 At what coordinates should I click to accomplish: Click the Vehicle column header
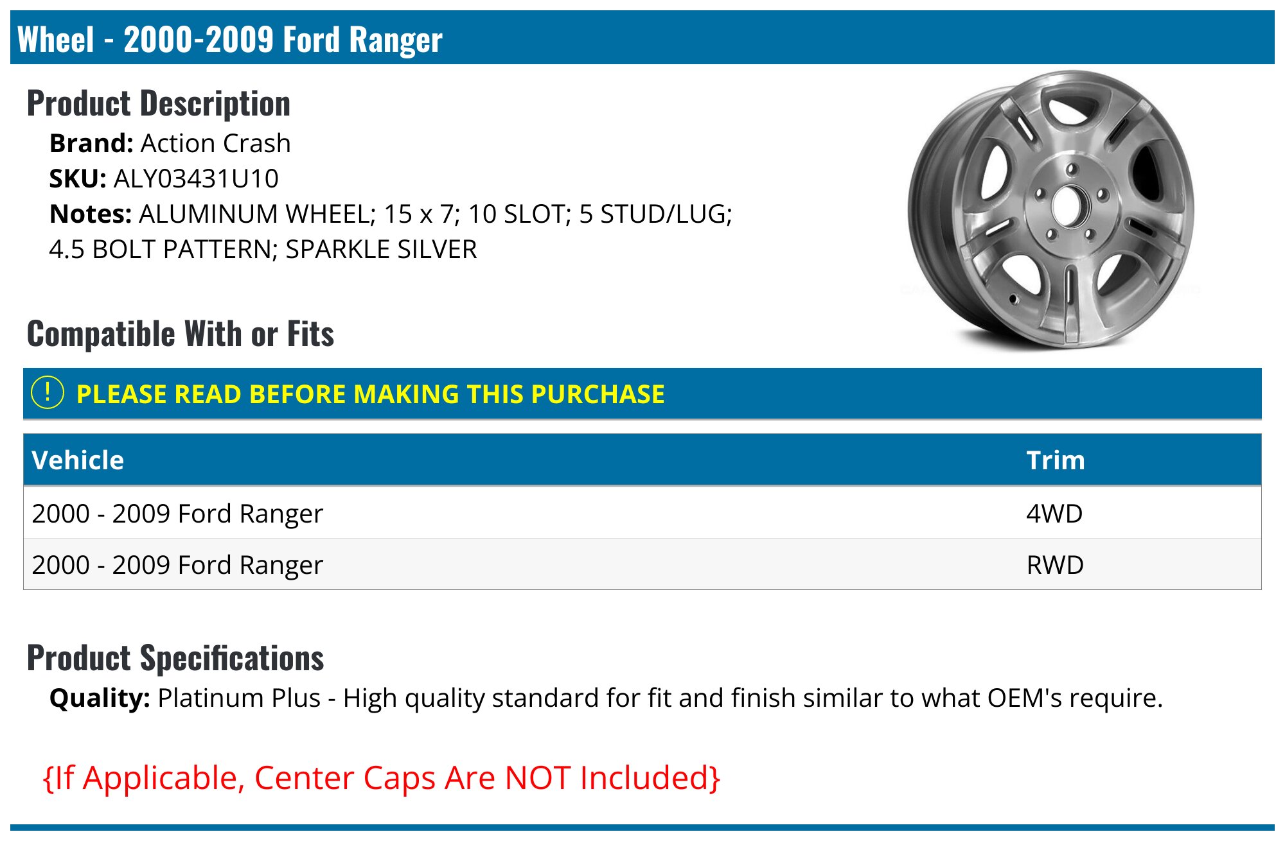[x=78, y=460]
